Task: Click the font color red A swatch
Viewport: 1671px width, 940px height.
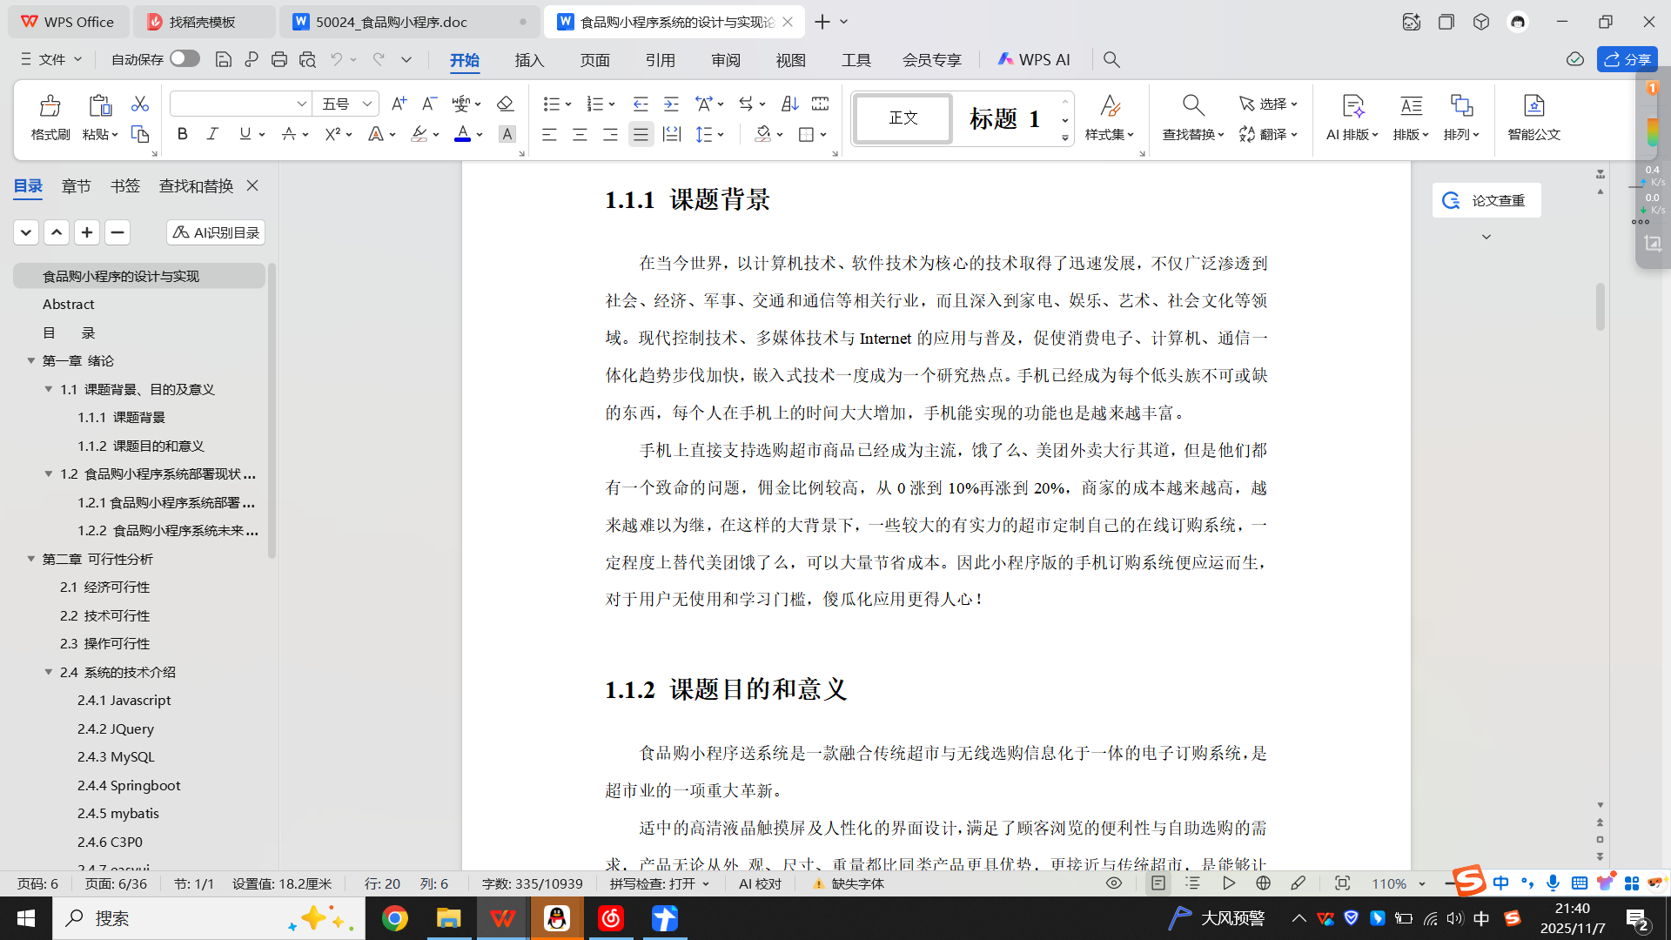Action: 462,134
